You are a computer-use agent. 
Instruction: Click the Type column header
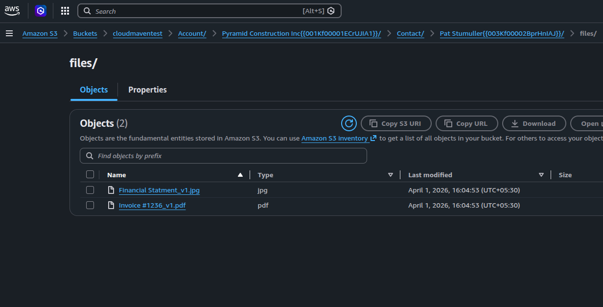[x=265, y=175]
